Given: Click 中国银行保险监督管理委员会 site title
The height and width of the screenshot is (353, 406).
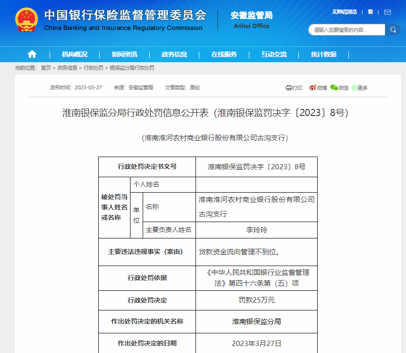Looking at the screenshot, I should pos(125,20).
